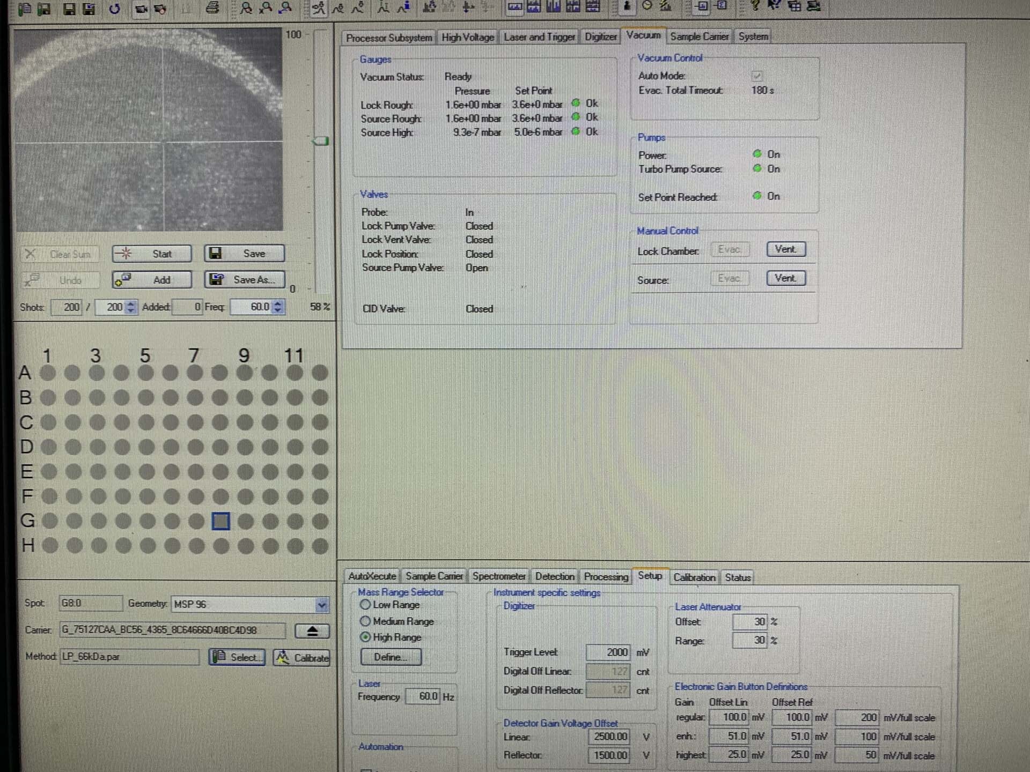Toggle the Auto Mode checkbox
The width and height of the screenshot is (1030, 772).
pyautogui.click(x=756, y=76)
